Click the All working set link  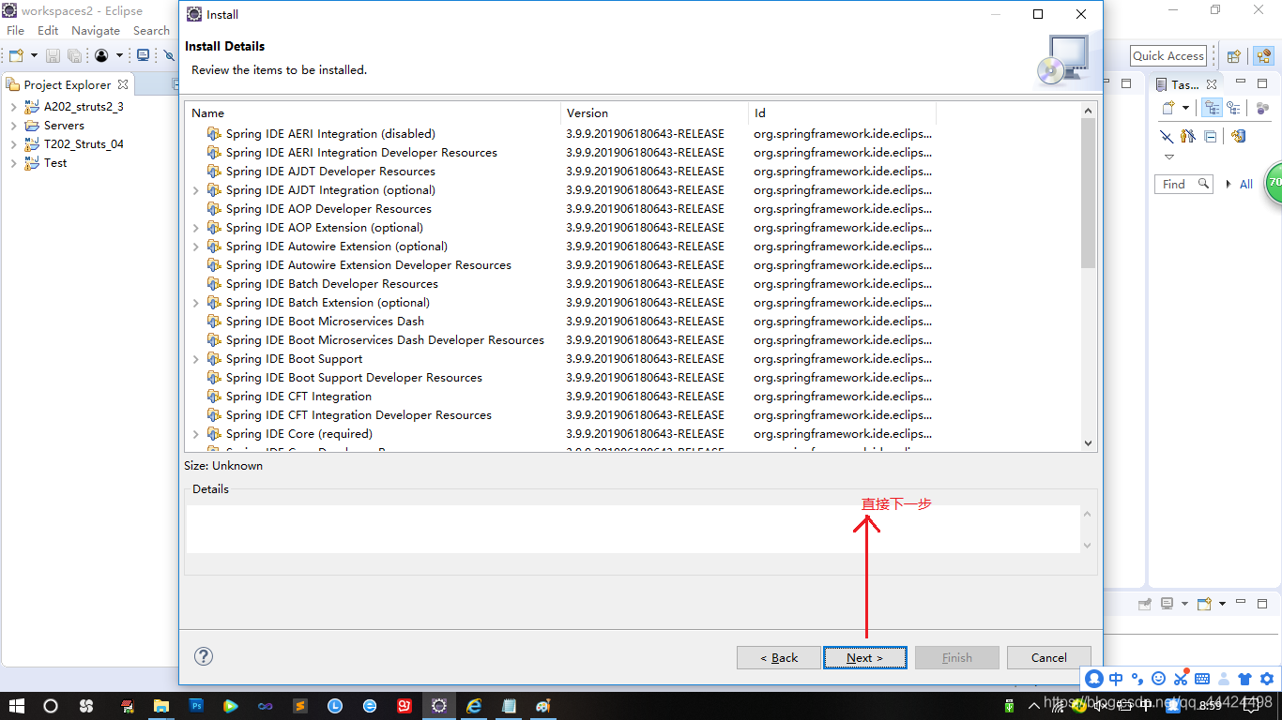[x=1246, y=185]
